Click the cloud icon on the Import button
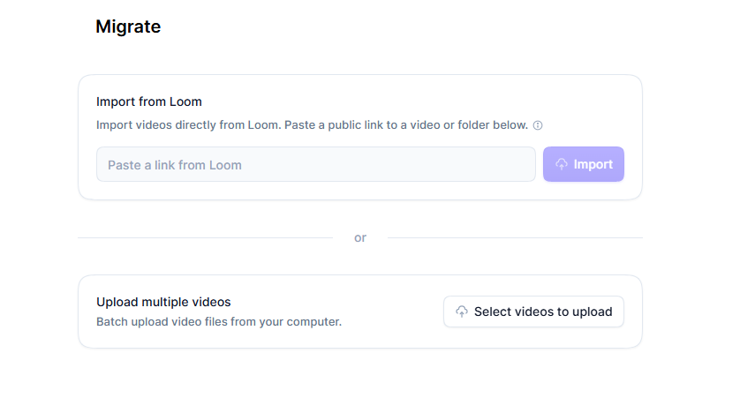740x398 pixels. [x=562, y=165]
